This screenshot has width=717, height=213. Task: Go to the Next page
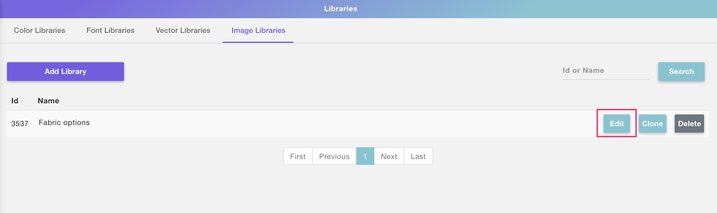pyautogui.click(x=389, y=156)
